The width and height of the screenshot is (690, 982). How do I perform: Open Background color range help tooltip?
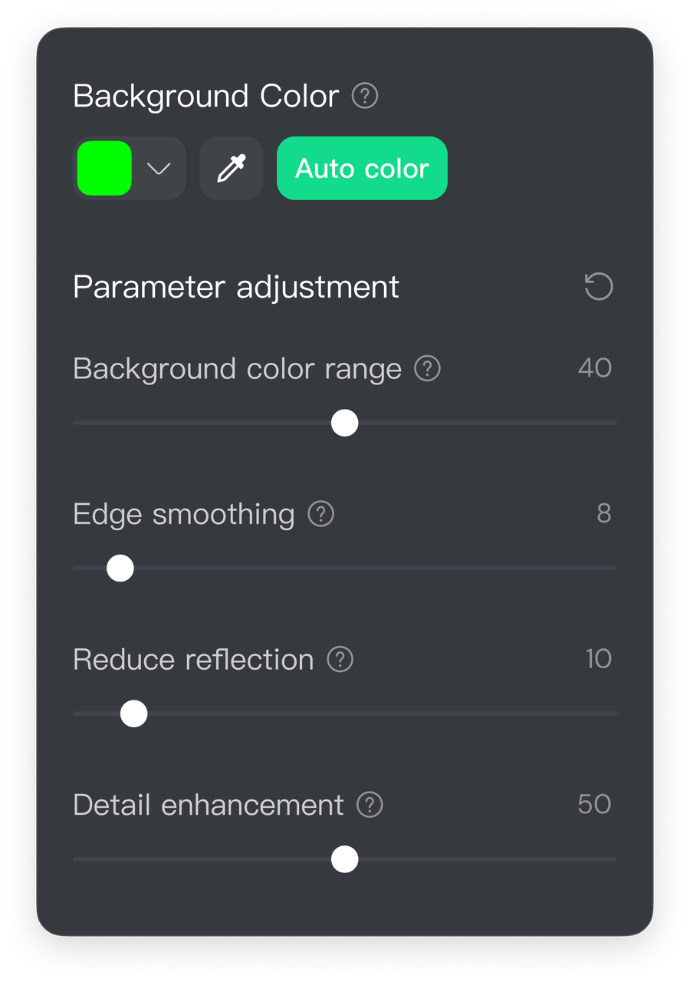click(x=427, y=369)
